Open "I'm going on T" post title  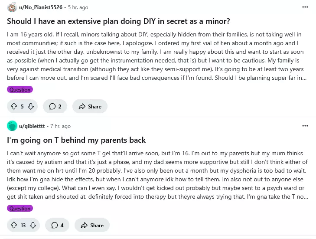tap(76, 140)
